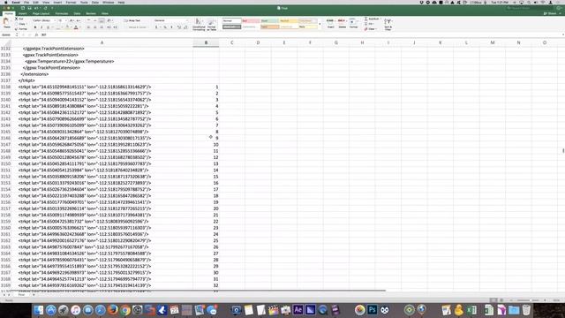Apply the Normal cell style
565x318 pixels.
click(x=231, y=21)
